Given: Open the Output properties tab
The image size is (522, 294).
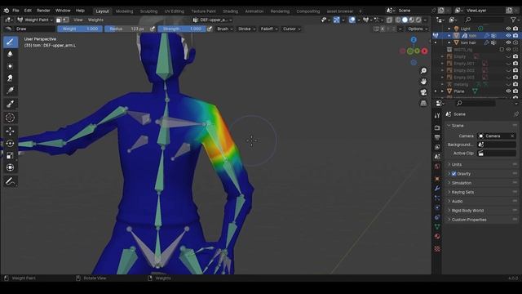Looking at the screenshot, I should click(x=437, y=137).
